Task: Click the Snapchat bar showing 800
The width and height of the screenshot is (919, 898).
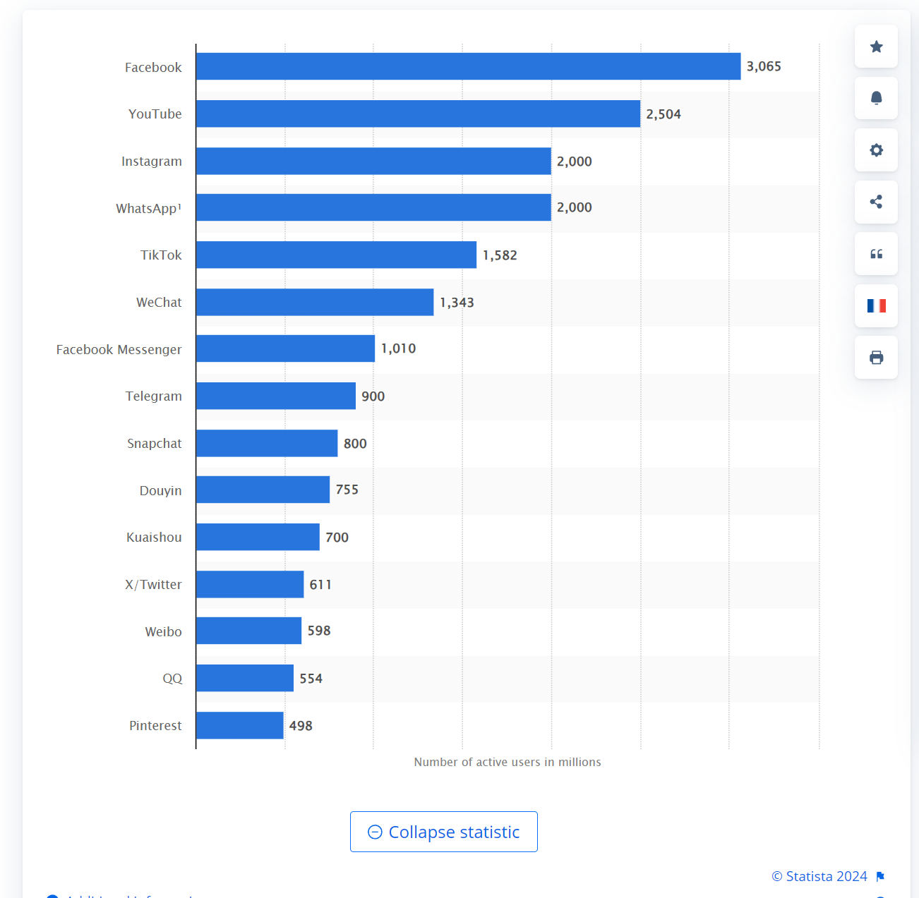Action: pyautogui.click(x=268, y=443)
